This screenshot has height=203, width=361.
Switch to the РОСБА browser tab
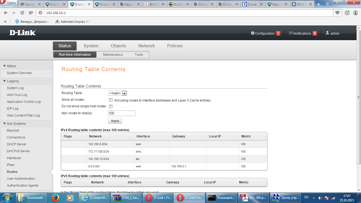(302, 4)
